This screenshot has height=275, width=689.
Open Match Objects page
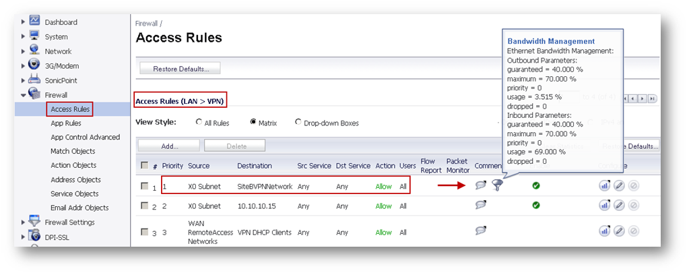pyautogui.click(x=73, y=151)
